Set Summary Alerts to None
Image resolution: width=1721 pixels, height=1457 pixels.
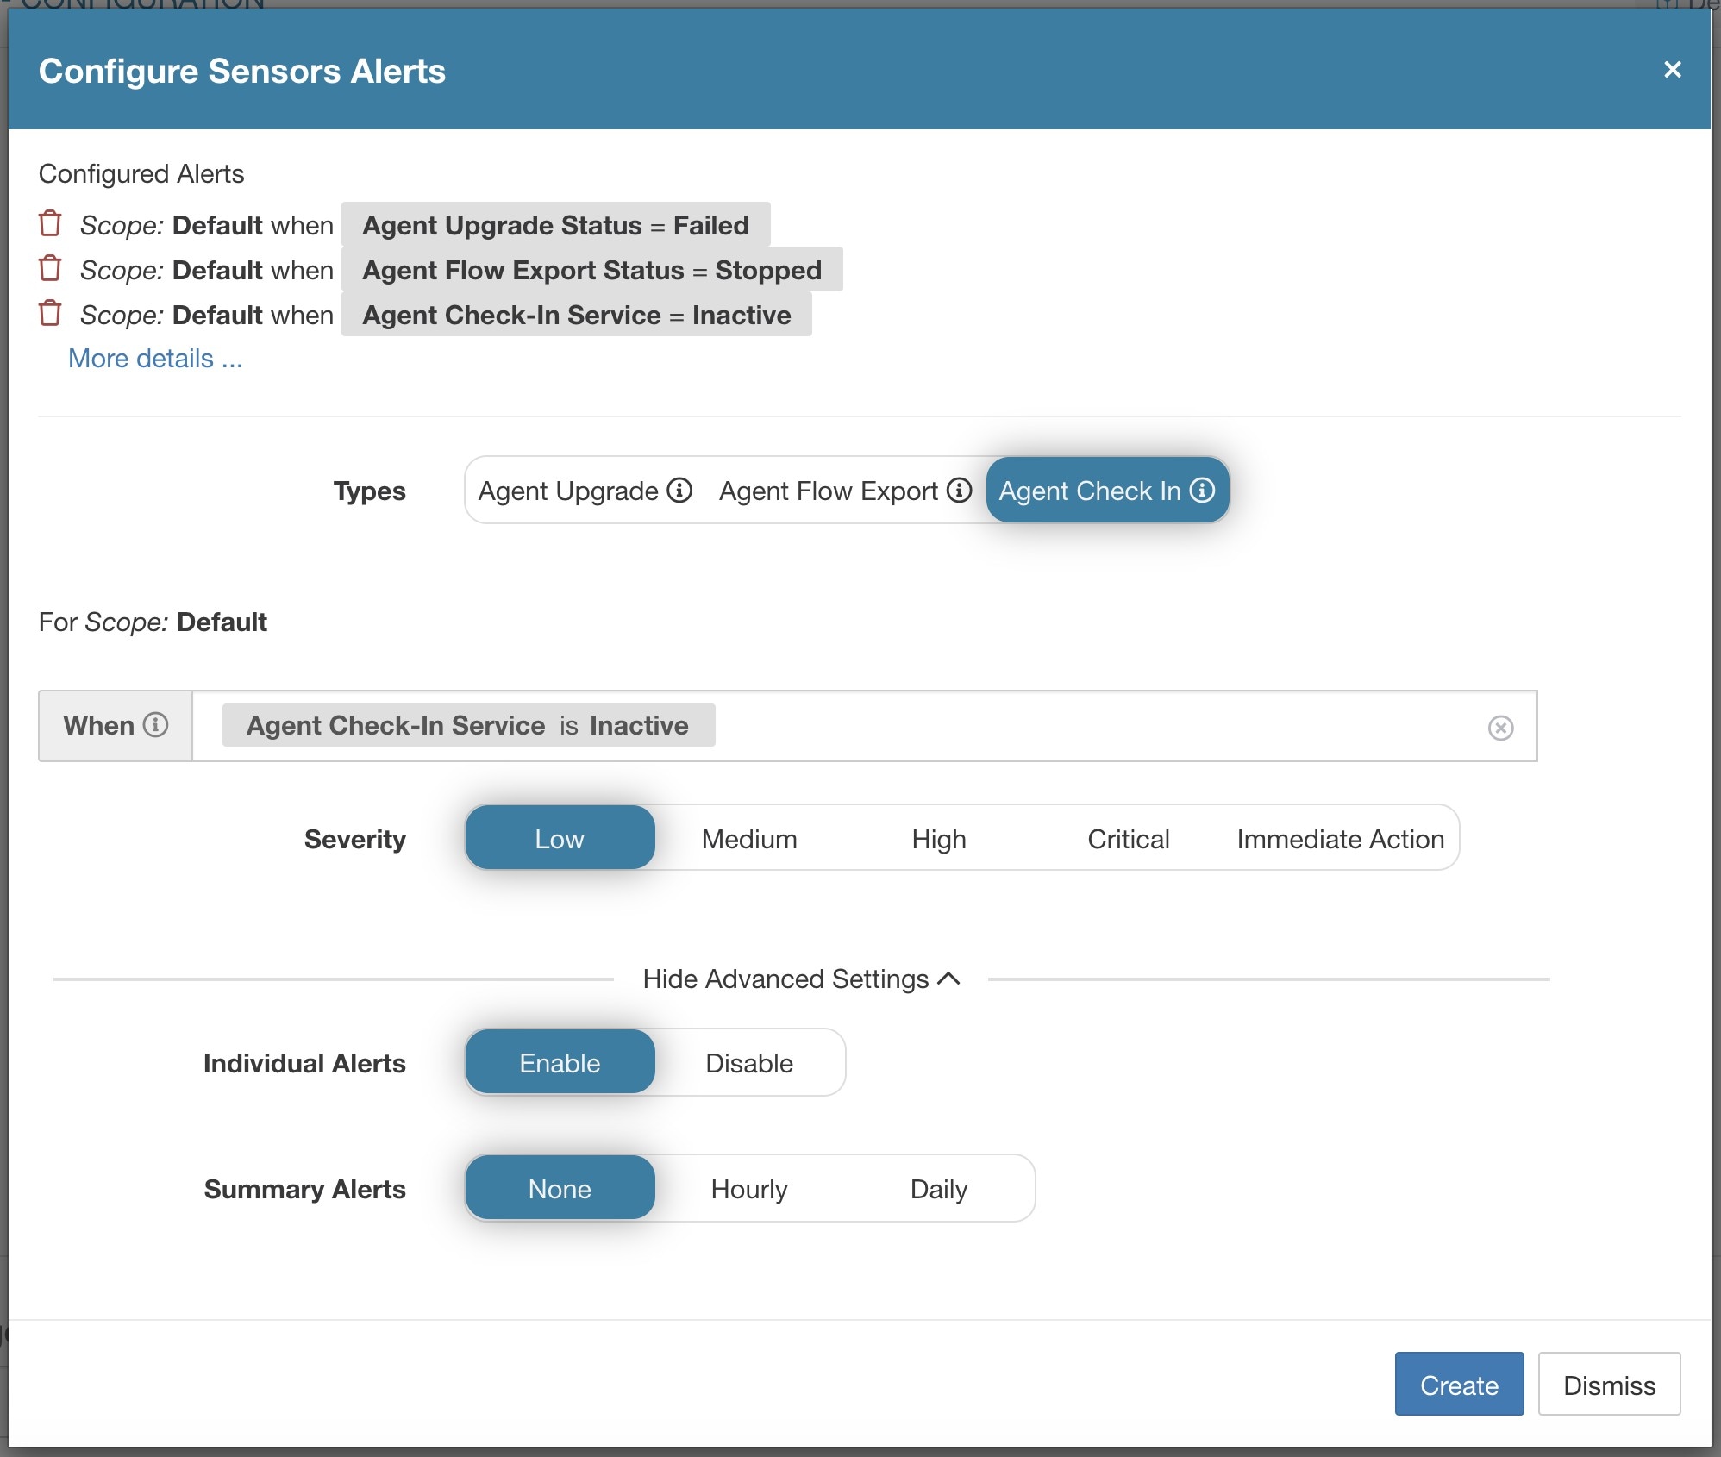pyautogui.click(x=560, y=1188)
